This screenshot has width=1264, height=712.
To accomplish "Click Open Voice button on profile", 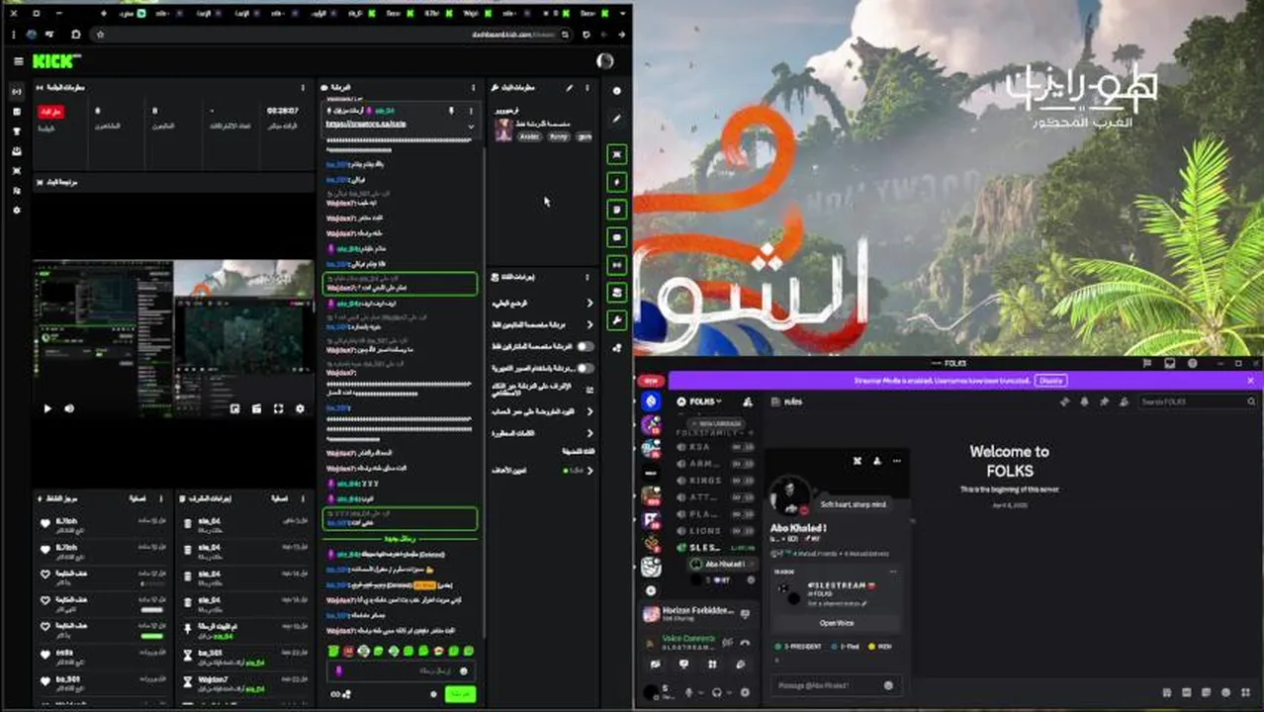I will coord(837,623).
